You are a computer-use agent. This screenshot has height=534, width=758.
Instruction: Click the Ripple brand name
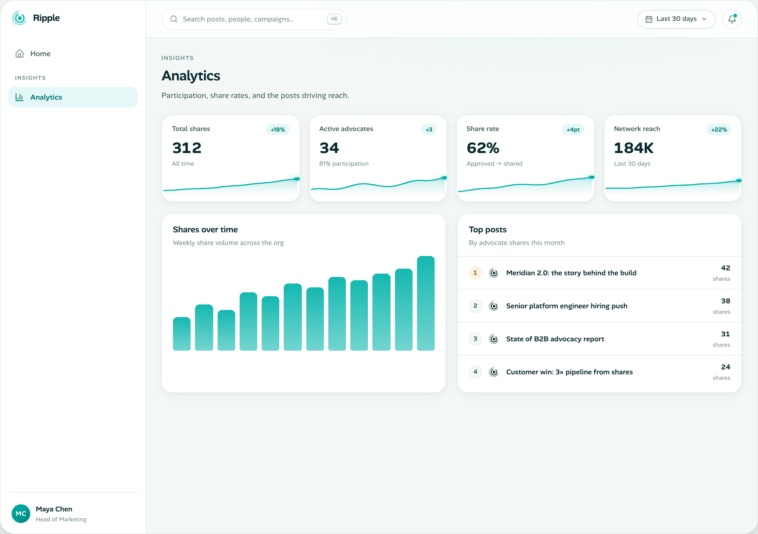(x=47, y=18)
